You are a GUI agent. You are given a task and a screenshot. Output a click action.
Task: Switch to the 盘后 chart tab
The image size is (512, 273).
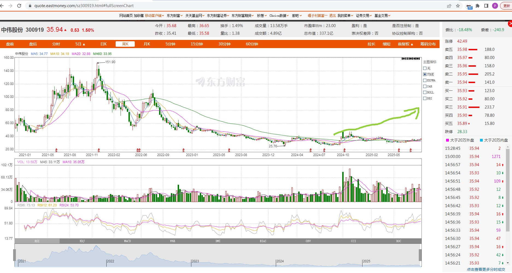(33, 44)
